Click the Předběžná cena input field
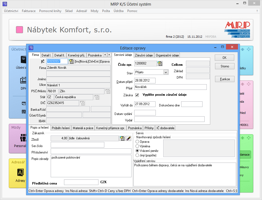Screen dimensions: 262x200 pyautogui.click(x=81, y=182)
